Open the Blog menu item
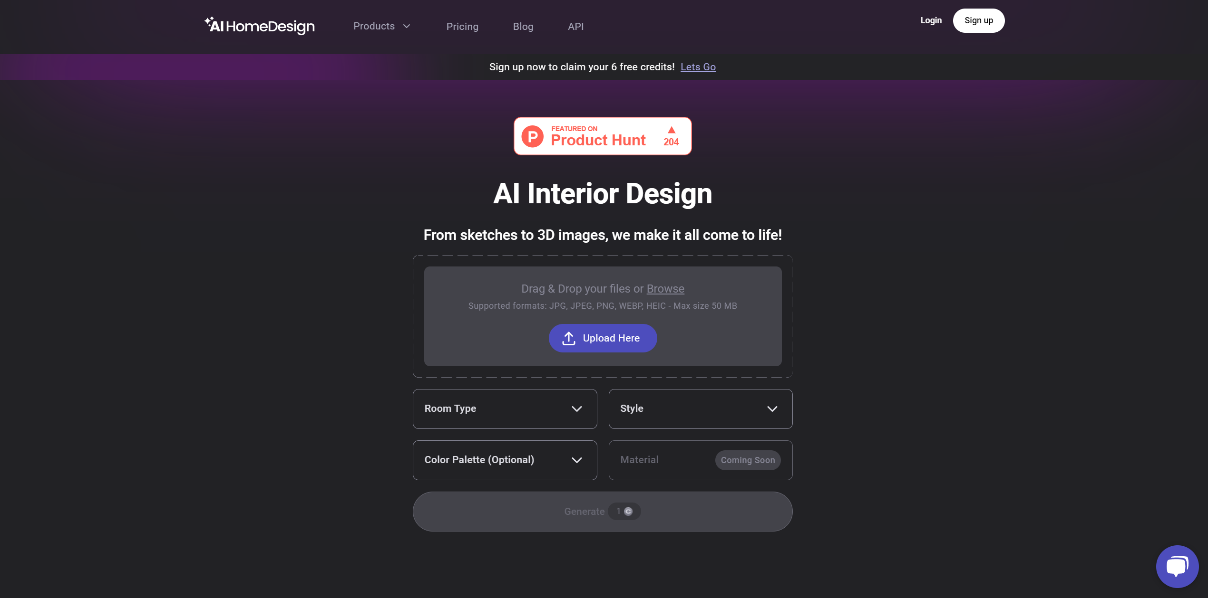The image size is (1208, 598). (522, 26)
